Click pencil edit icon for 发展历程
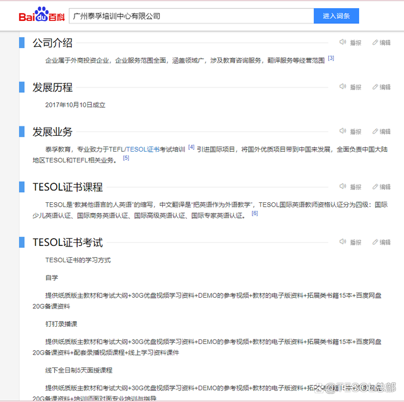 point(375,87)
